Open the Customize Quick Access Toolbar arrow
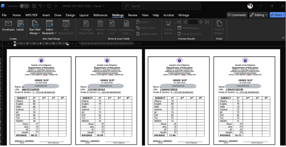This screenshot has height=147, width=286. [56, 6]
